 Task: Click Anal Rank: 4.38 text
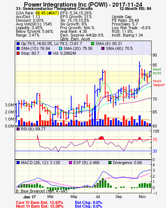coord(73,31)
